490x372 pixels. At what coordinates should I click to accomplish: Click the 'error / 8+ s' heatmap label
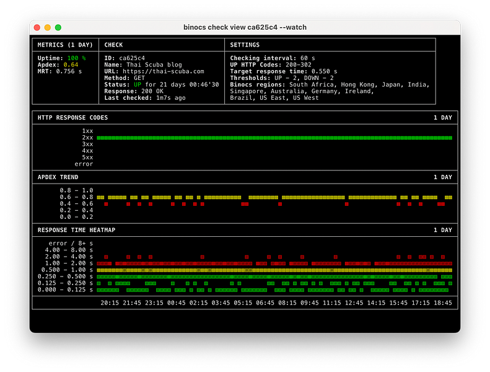click(71, 243)
